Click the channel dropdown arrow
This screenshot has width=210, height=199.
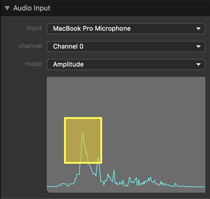[x=198, y=47]
